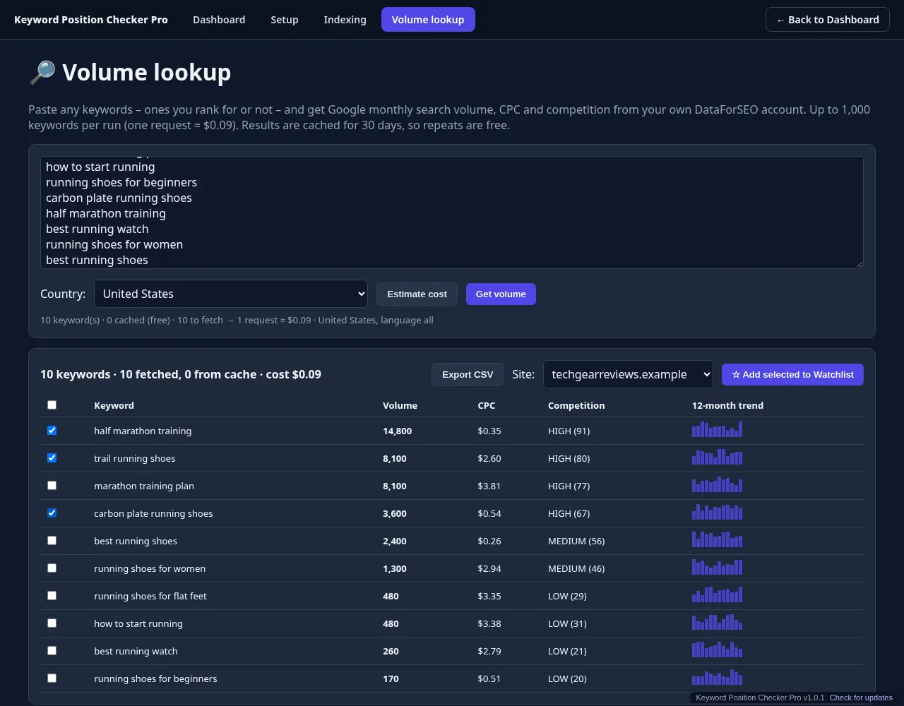Click the Back to Dashboard button
The height and width of the screenshot is (706, 904).
[x=827, y=20]
